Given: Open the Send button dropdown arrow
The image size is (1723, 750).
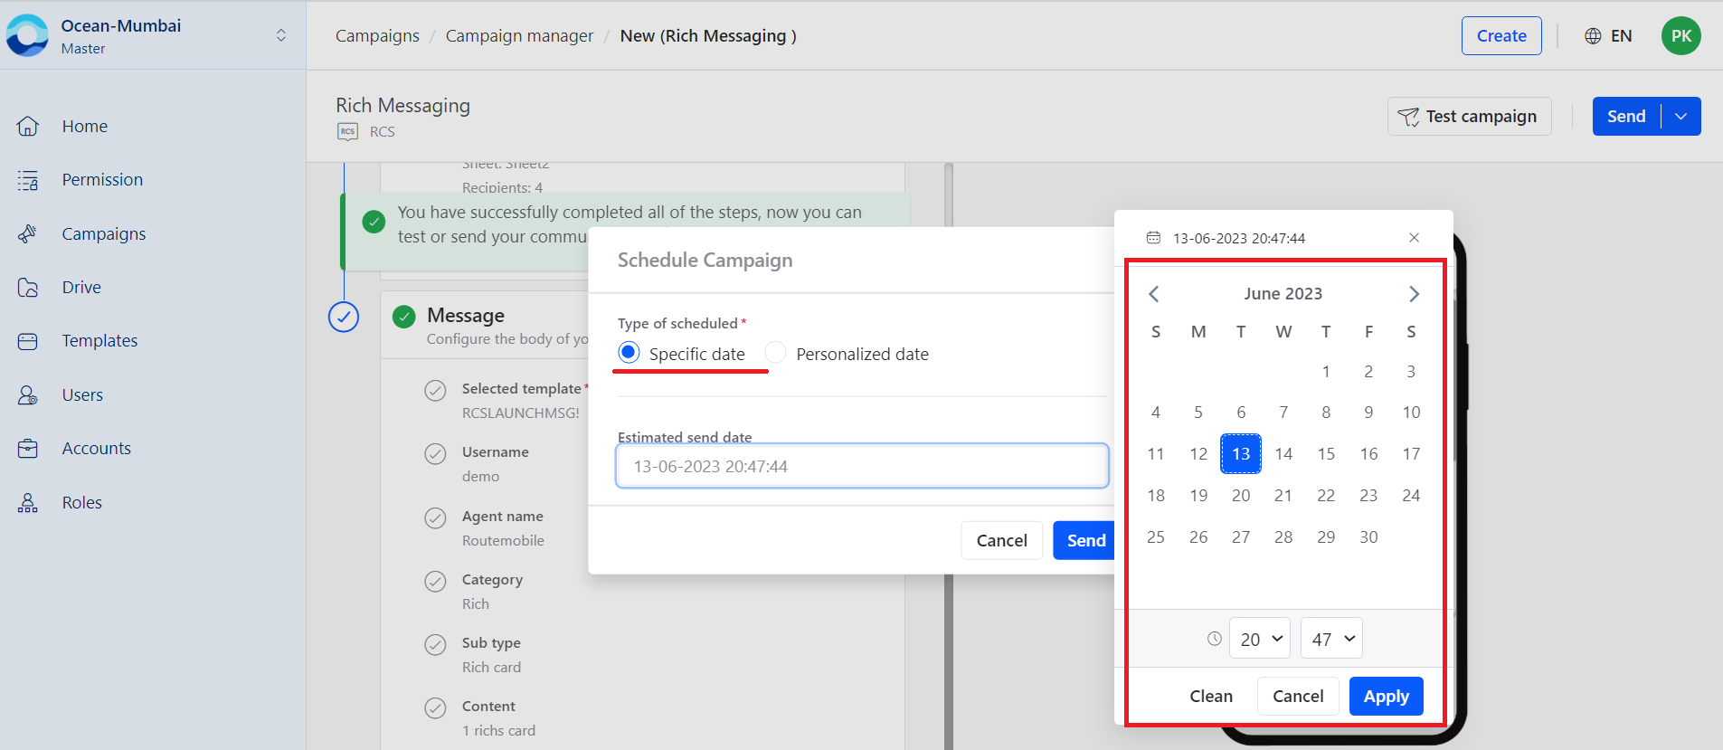Looking at the screenshot, I should (x=1680, y=116).
